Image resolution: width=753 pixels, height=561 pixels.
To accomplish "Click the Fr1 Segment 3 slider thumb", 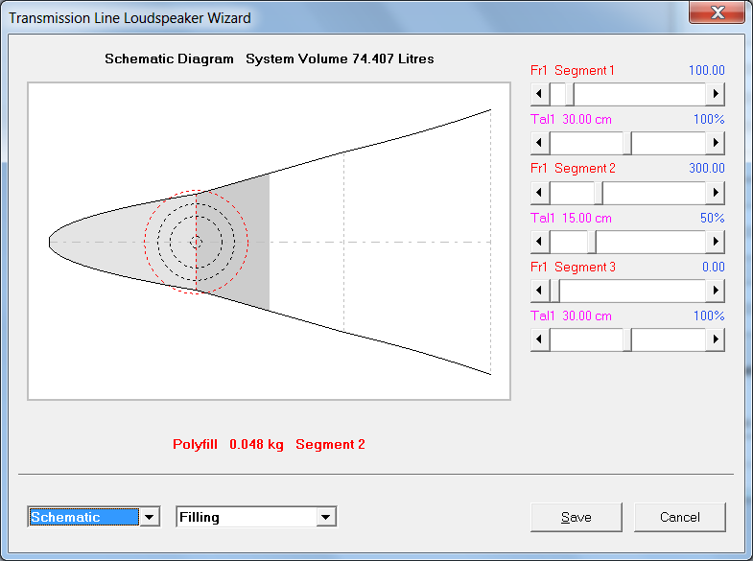I will click(x=554, y=291).
